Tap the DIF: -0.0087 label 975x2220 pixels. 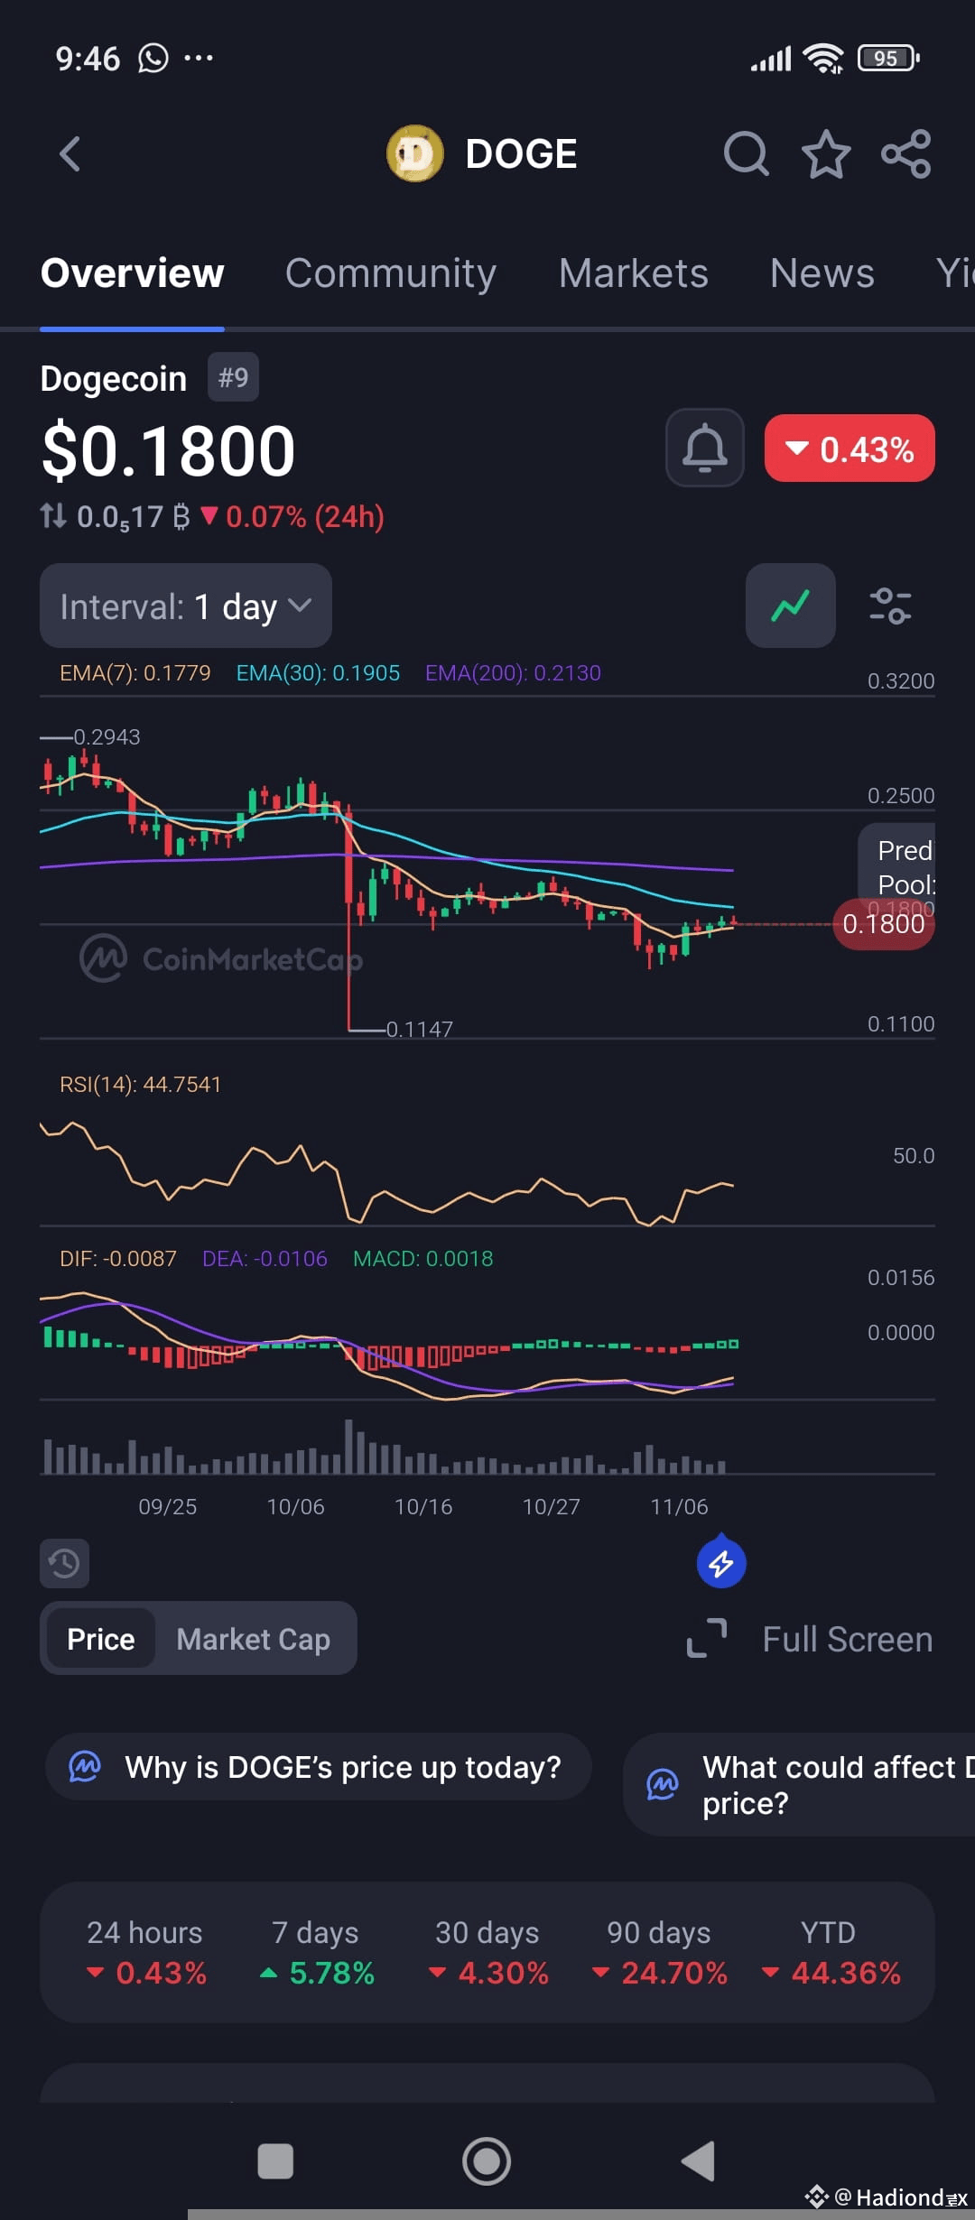pyautogui.click(x=118, y=1259)
